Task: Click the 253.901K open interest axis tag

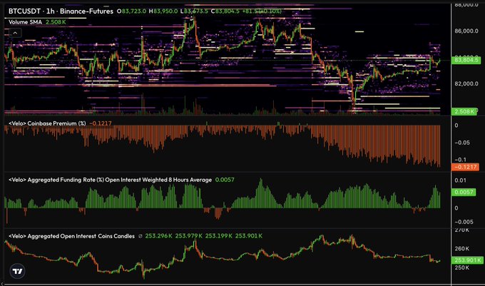Action: [467, 260]
